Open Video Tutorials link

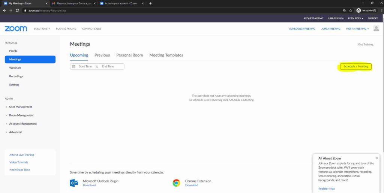point(19,162)
